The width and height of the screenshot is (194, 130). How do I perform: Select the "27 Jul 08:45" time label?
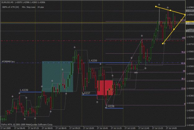(x=61, y=128)
